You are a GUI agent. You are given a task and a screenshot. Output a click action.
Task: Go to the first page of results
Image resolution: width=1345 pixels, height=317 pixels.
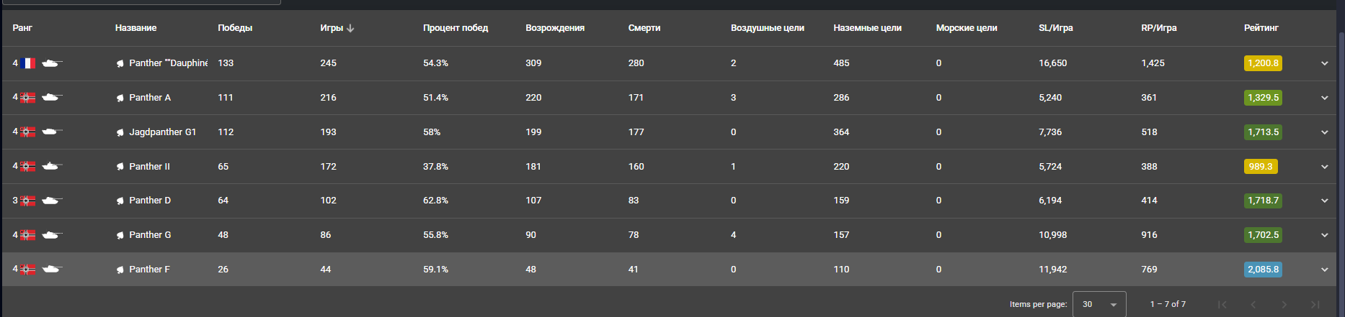point(1222,305)
